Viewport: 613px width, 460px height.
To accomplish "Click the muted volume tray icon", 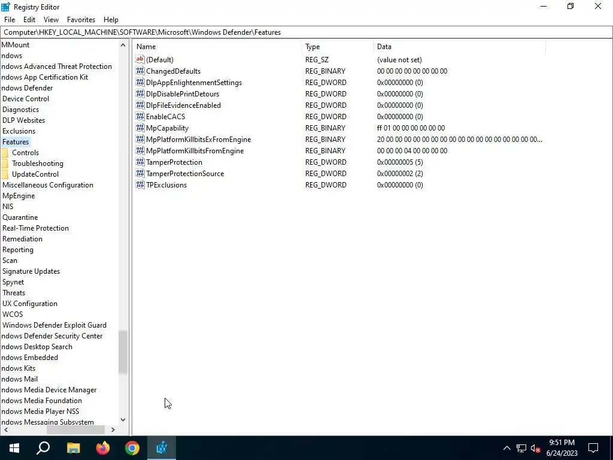I will [x=536, y=448].
